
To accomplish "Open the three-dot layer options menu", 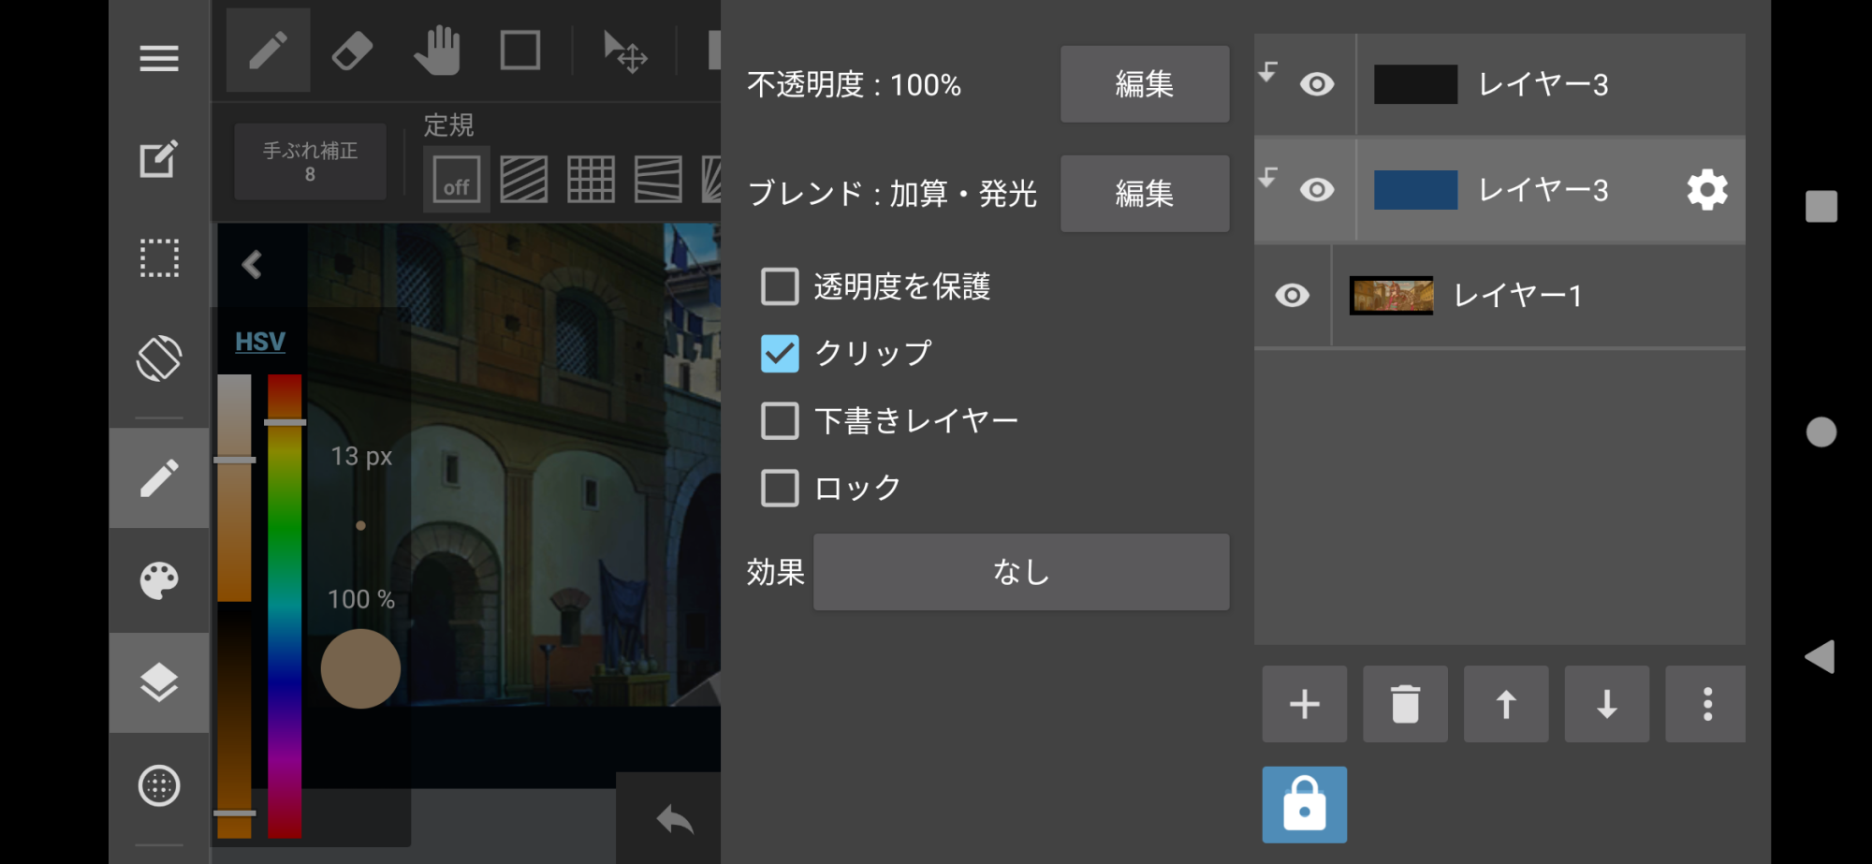I will click(x=1706, y=704).
